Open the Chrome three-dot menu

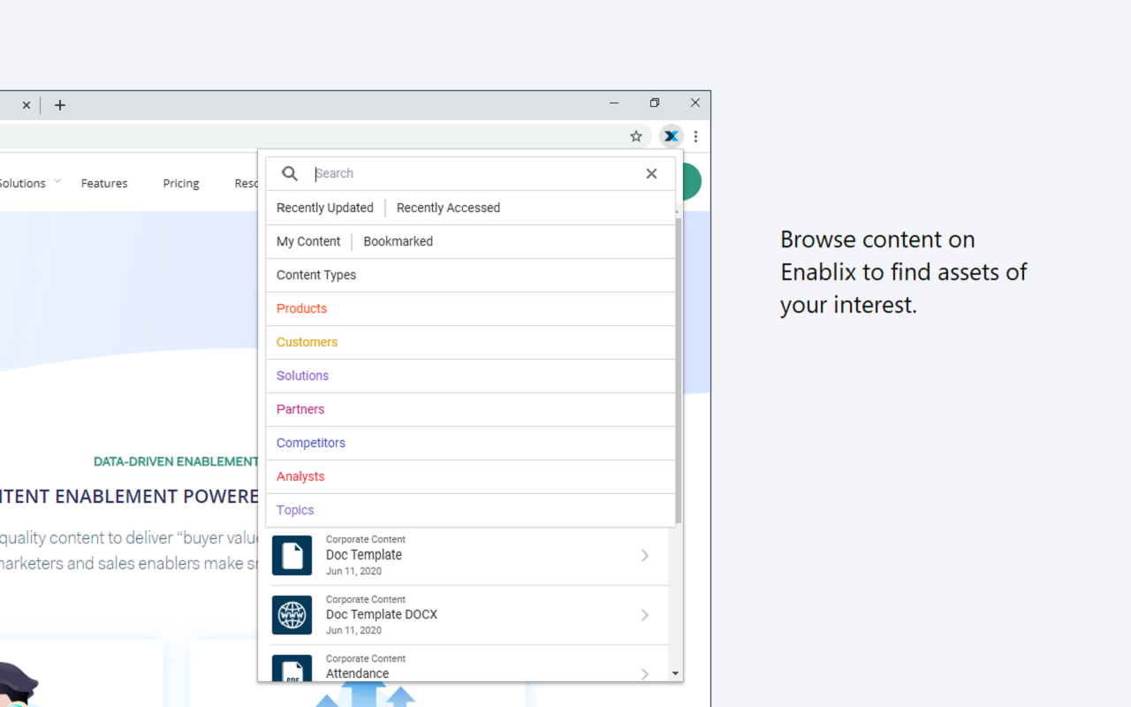tap(696, 136)
